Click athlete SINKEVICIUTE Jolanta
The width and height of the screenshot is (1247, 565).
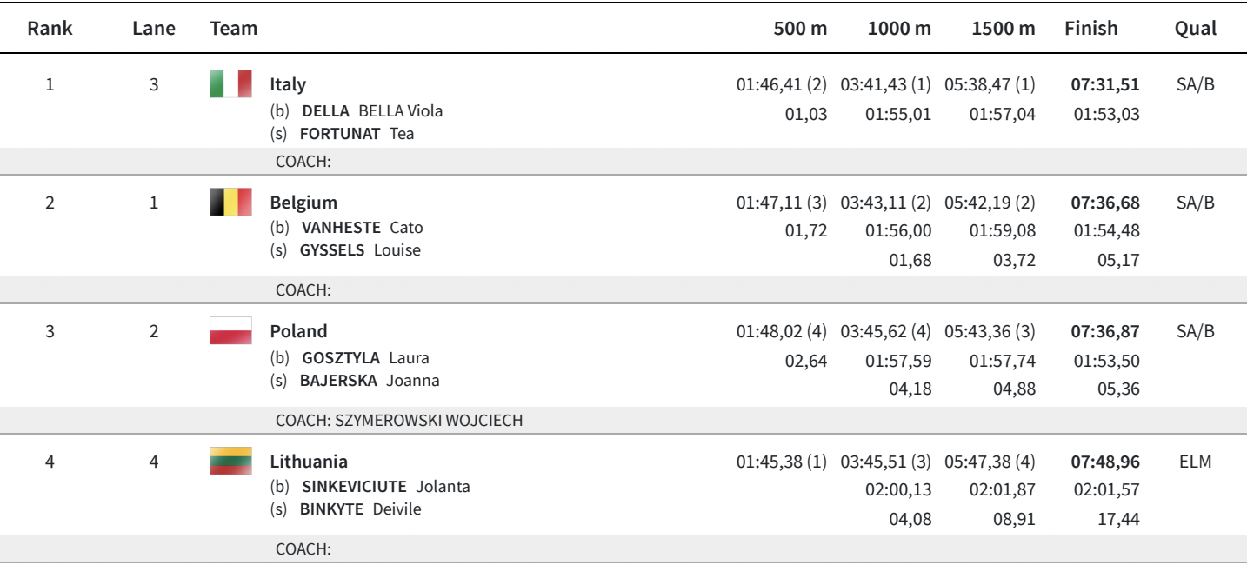coord(385,487)
